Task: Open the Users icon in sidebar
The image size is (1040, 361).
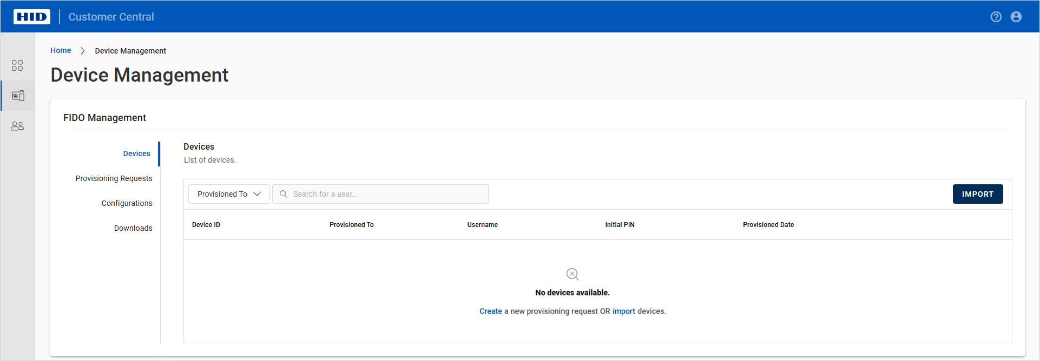Action: (17, 126)
